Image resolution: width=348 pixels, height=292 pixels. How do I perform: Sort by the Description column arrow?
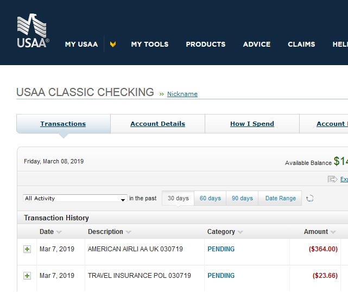pyautogui.click(x=129, y=232)
